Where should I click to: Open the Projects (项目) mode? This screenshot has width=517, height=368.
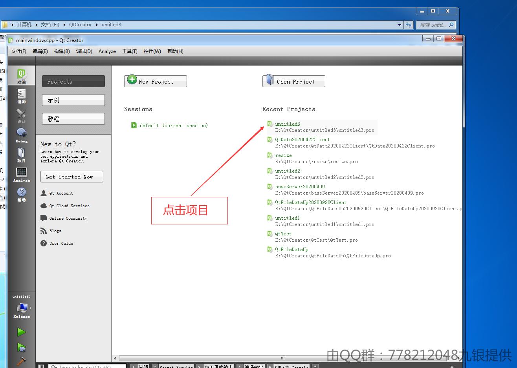(x=22, y=155)
